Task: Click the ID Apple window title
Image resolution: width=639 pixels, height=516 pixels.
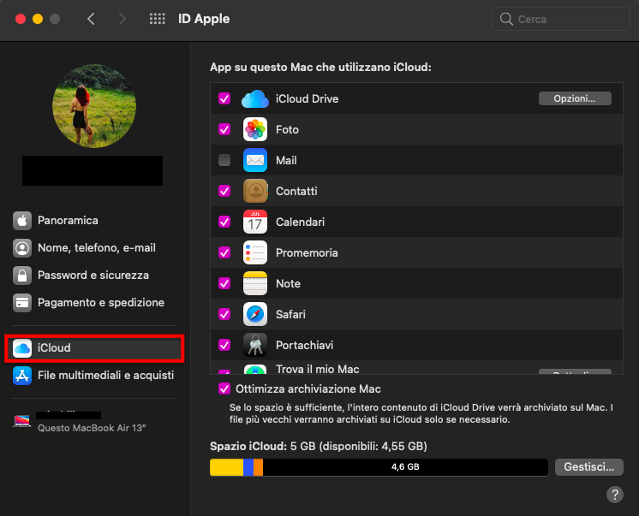Action: 204,19
